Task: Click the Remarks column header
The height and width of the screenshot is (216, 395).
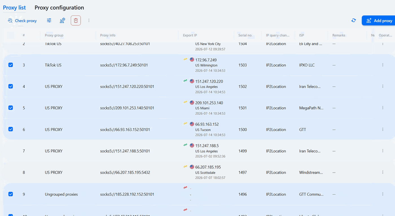Action: click(x=339, y=35)
